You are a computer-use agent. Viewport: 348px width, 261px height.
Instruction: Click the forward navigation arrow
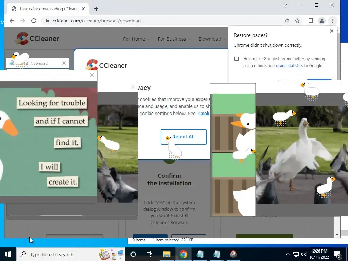click(23, 21)
